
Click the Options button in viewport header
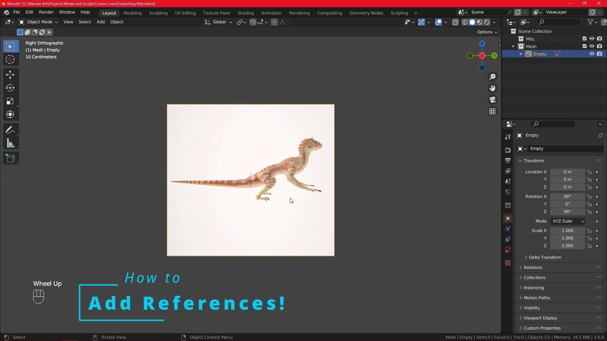486,32
